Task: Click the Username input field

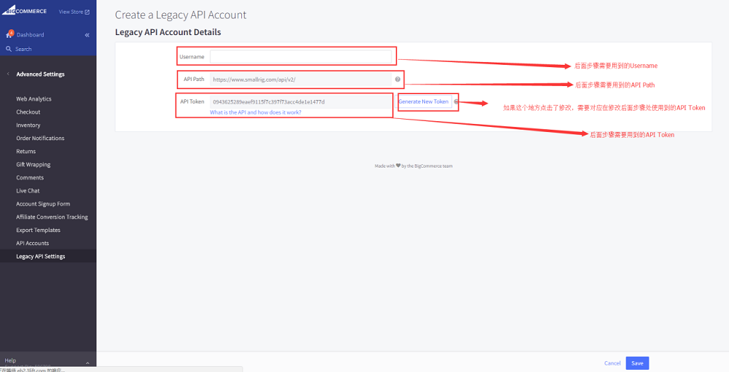Action: (x=301, y=57)
